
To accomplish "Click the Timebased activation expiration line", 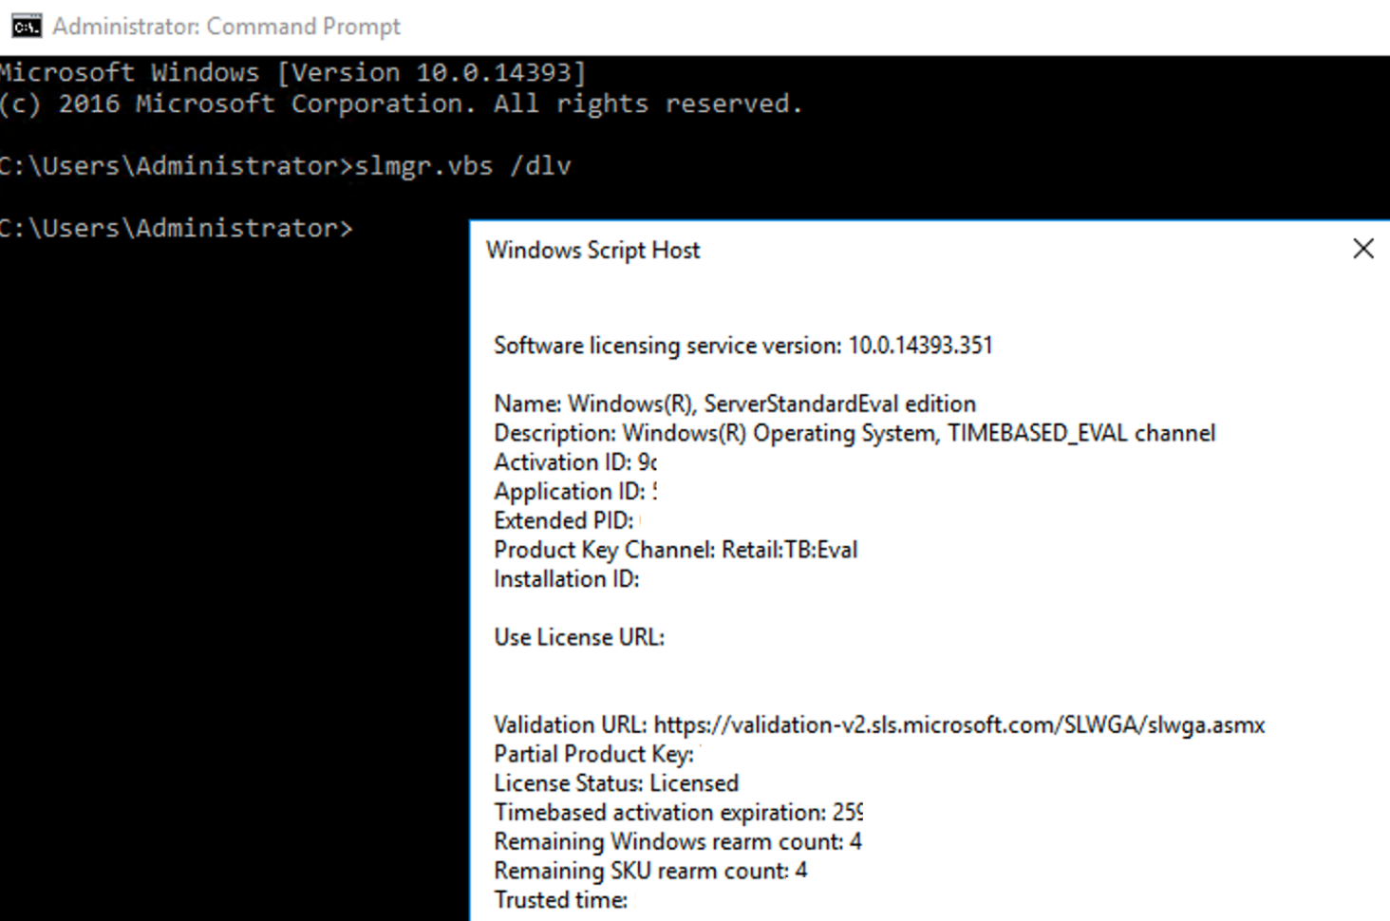I will tap(678, 813).
